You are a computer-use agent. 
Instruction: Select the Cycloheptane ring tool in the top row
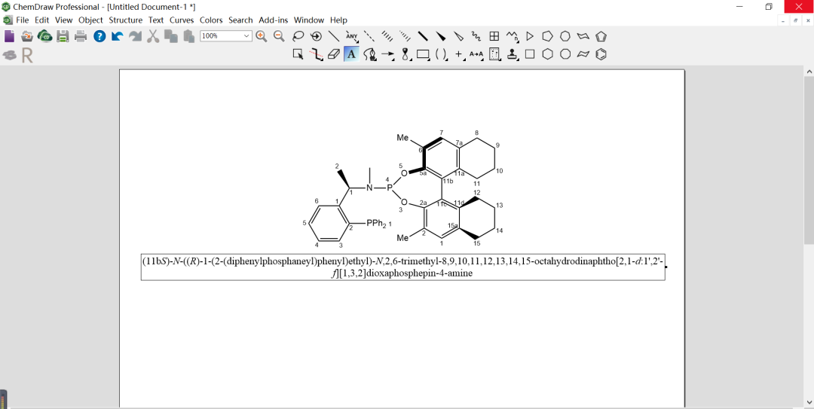click(x=565, y=36)
